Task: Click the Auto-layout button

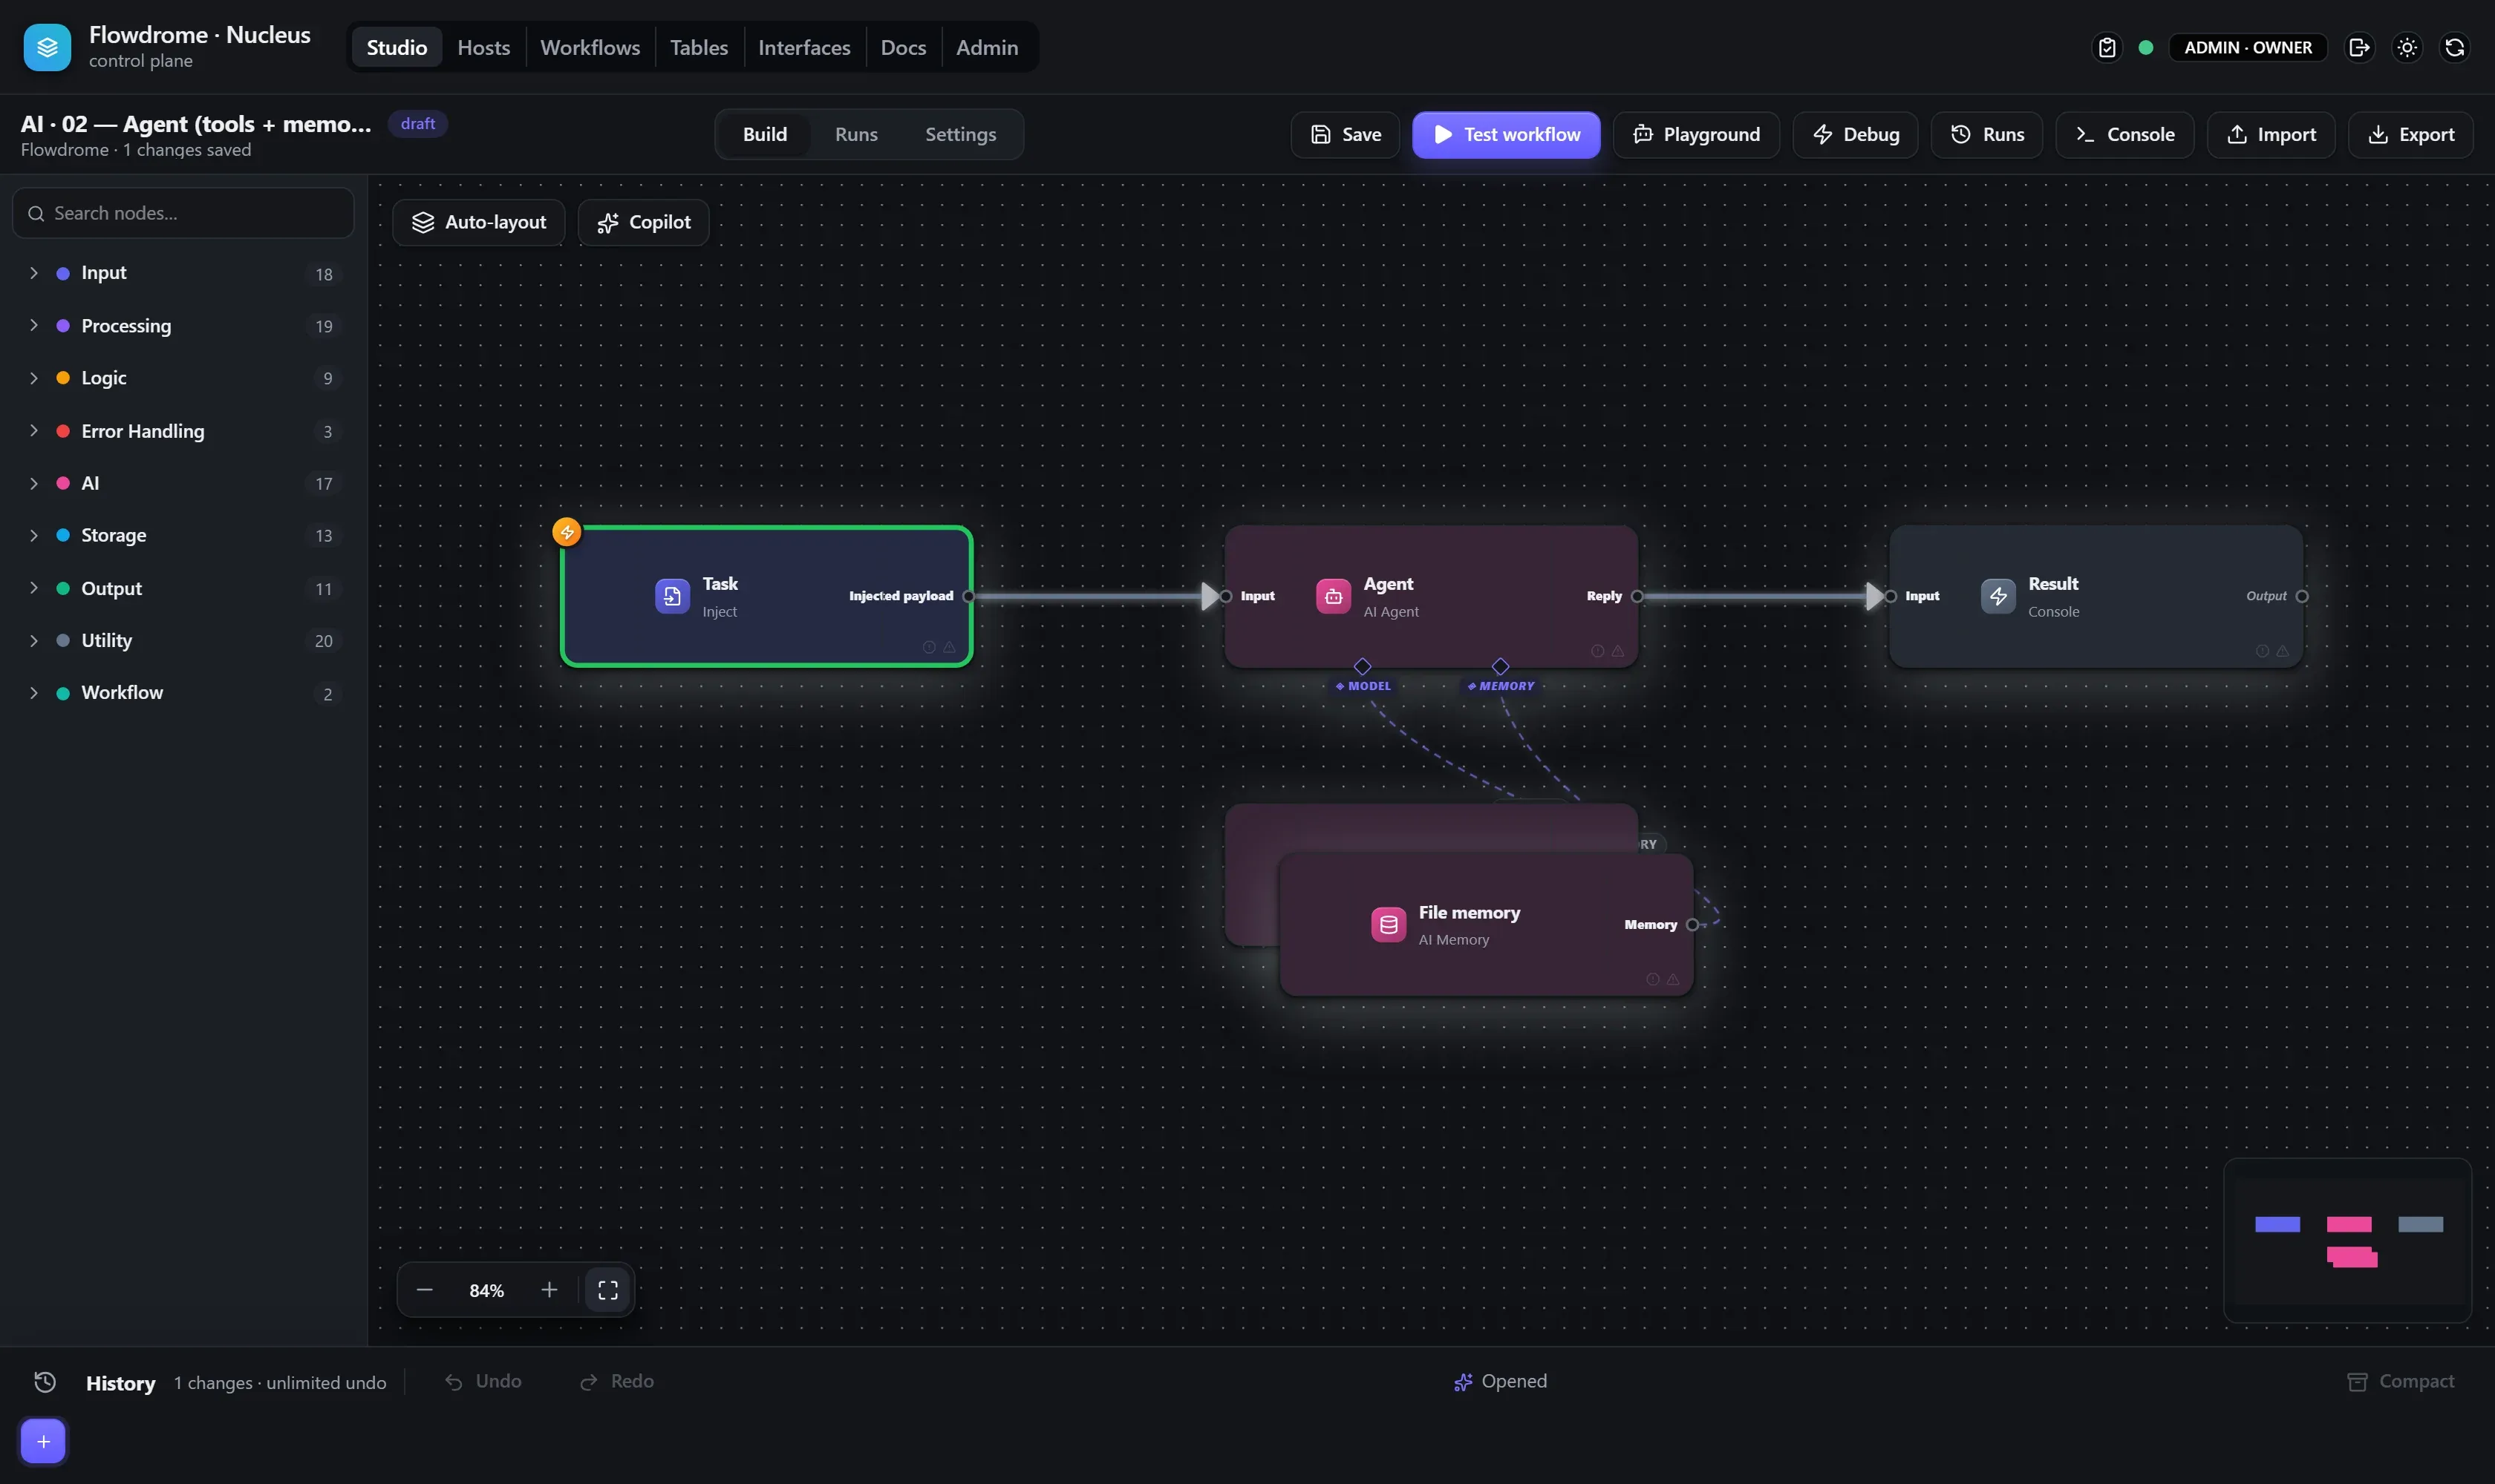Action: click(478, 222)
